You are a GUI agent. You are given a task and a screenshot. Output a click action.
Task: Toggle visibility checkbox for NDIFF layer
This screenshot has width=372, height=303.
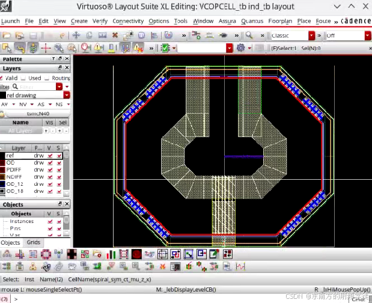[50, 177]
